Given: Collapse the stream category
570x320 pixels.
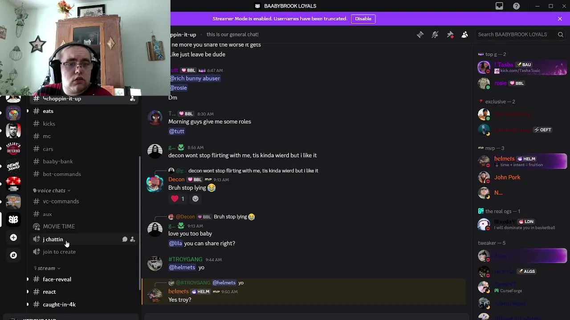Looking at the screenshot, I should [47, 268].
